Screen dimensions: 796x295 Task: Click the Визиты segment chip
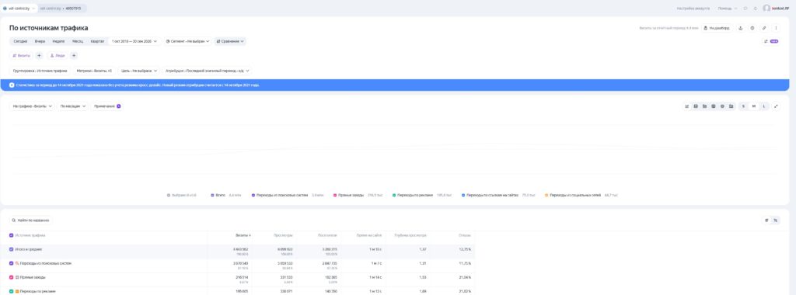(x=21, y=55)
